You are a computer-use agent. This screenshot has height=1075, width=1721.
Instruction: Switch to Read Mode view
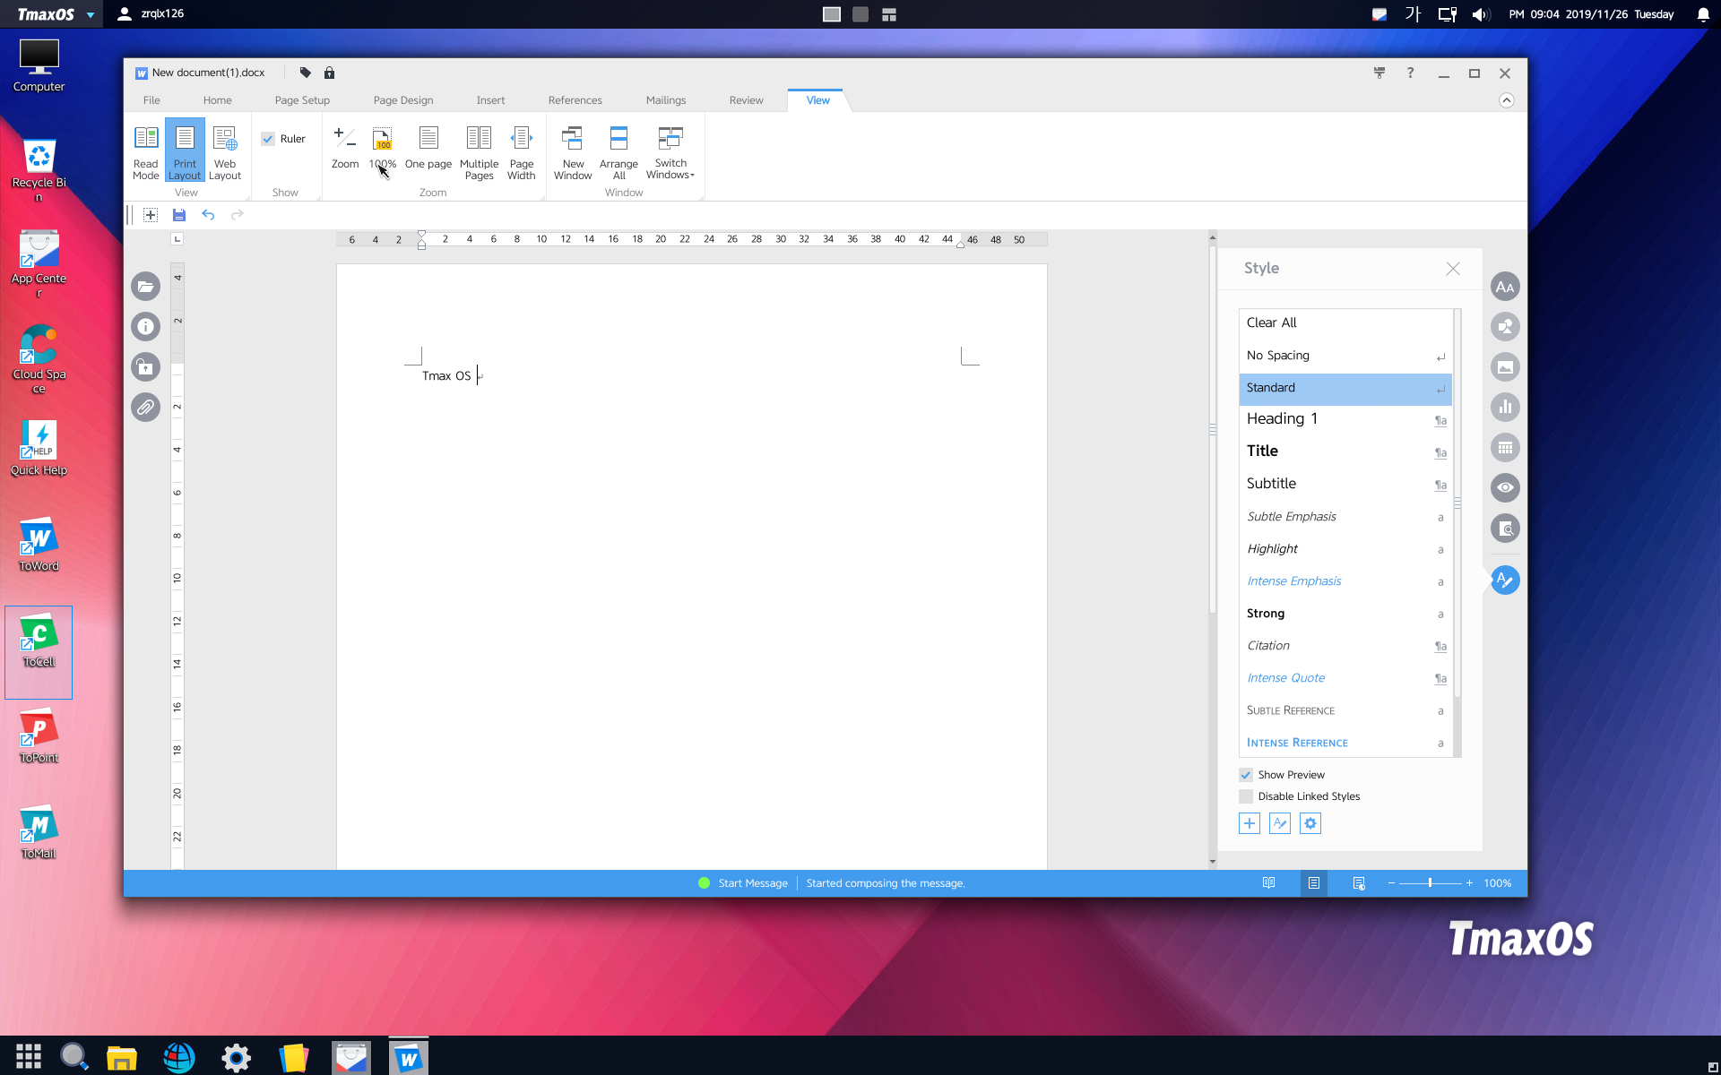[x=145, y=151]
